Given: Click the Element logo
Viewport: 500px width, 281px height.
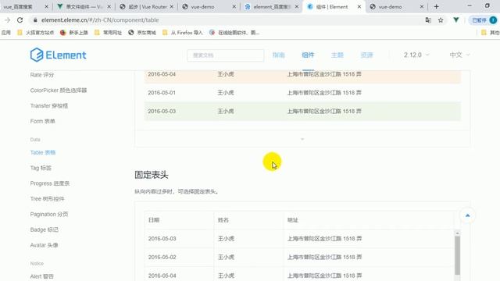Looking at the screenshot, I should 58,55.
